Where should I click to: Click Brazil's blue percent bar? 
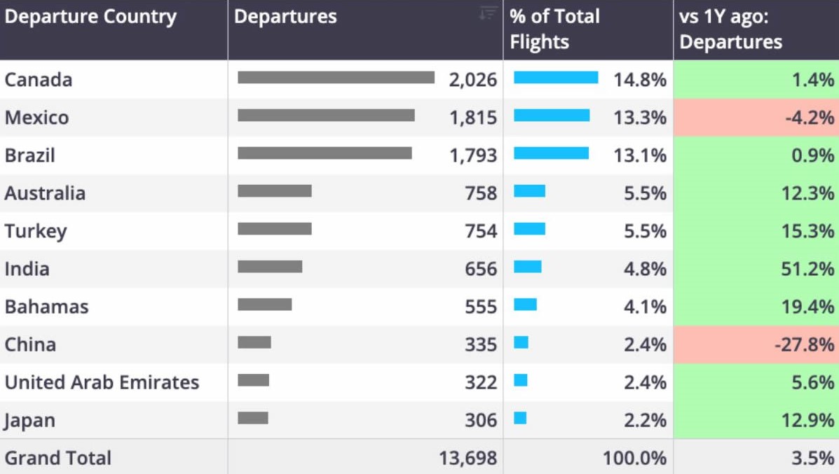551,153
